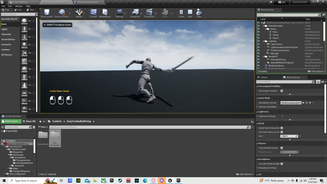The height and width of the screenshot is (184, 327).
Task: Open the Edit menu
Action: [10, 6]
